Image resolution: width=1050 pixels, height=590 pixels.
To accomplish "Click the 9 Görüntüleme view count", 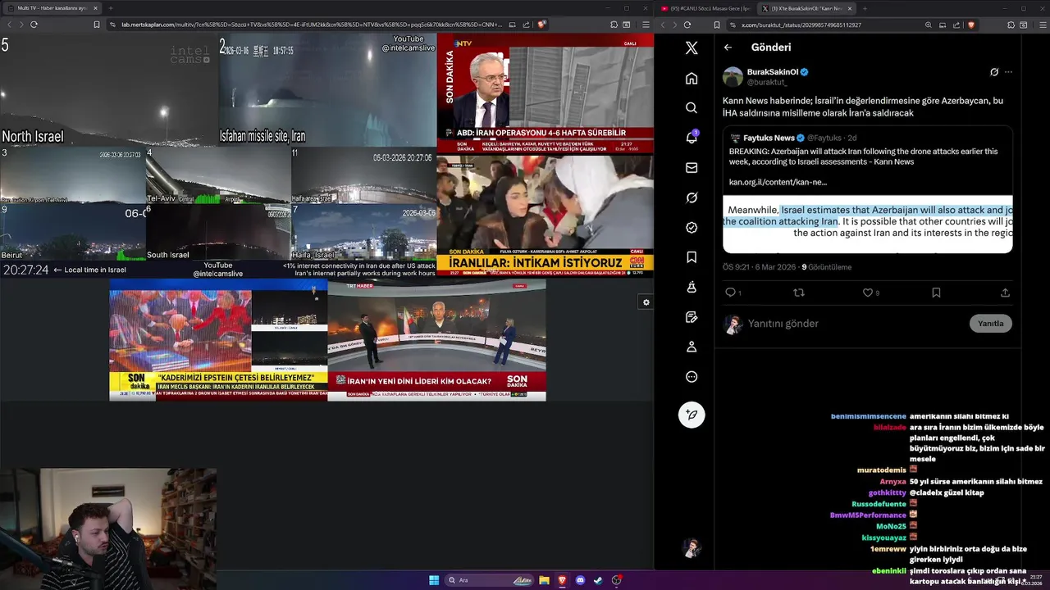I will point(826,267).
